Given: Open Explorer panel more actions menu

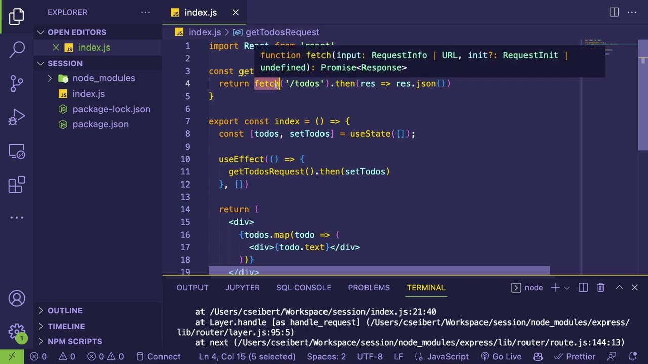Looking at the screenshot, I should [x=145, y=12].
